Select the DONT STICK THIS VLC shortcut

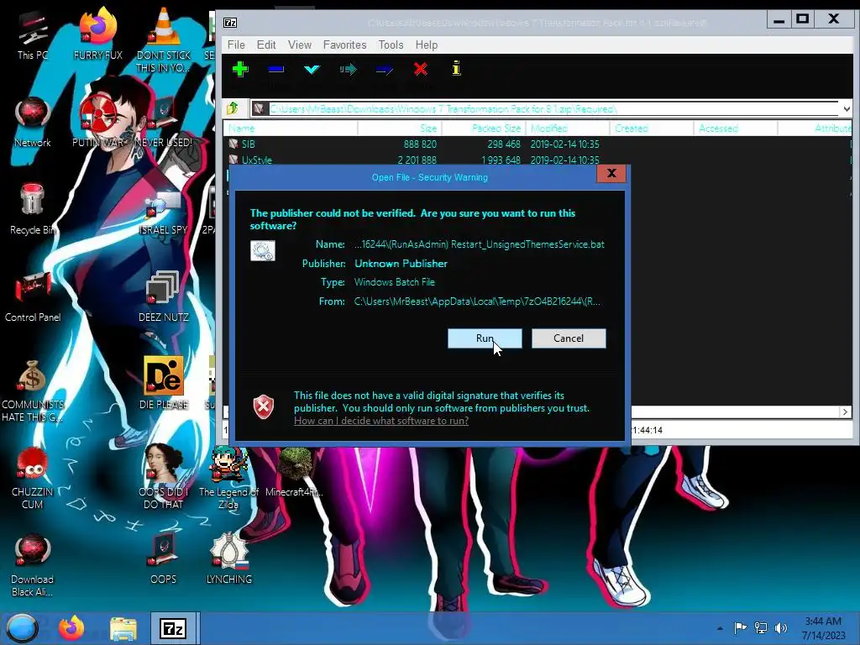pyautogui.click(x=164, y=40)
